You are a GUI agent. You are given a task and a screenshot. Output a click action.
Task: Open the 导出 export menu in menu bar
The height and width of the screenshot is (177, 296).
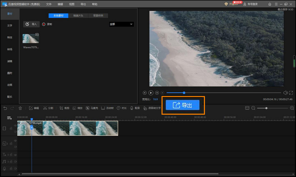coord(83,4)
